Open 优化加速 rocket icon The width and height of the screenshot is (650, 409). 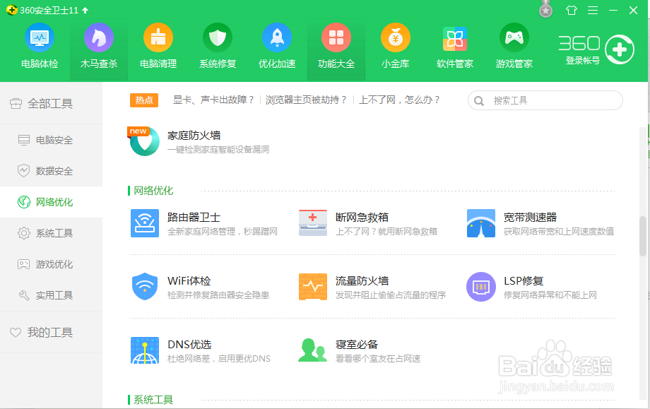point(277,37)
